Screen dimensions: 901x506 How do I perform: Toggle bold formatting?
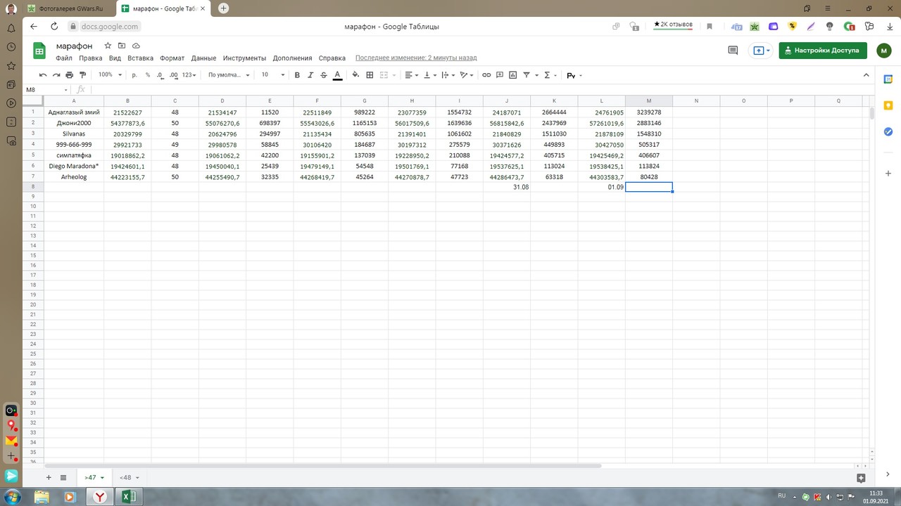[x=297, y=74]
